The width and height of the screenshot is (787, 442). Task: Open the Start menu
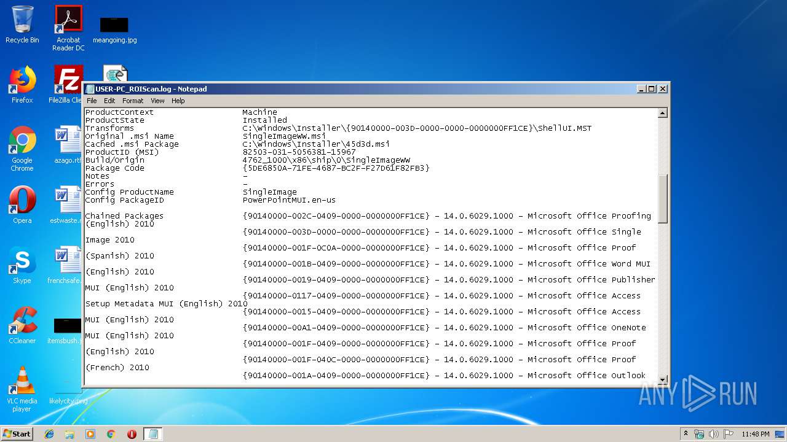pyautogui.click(x=17, y=434)
